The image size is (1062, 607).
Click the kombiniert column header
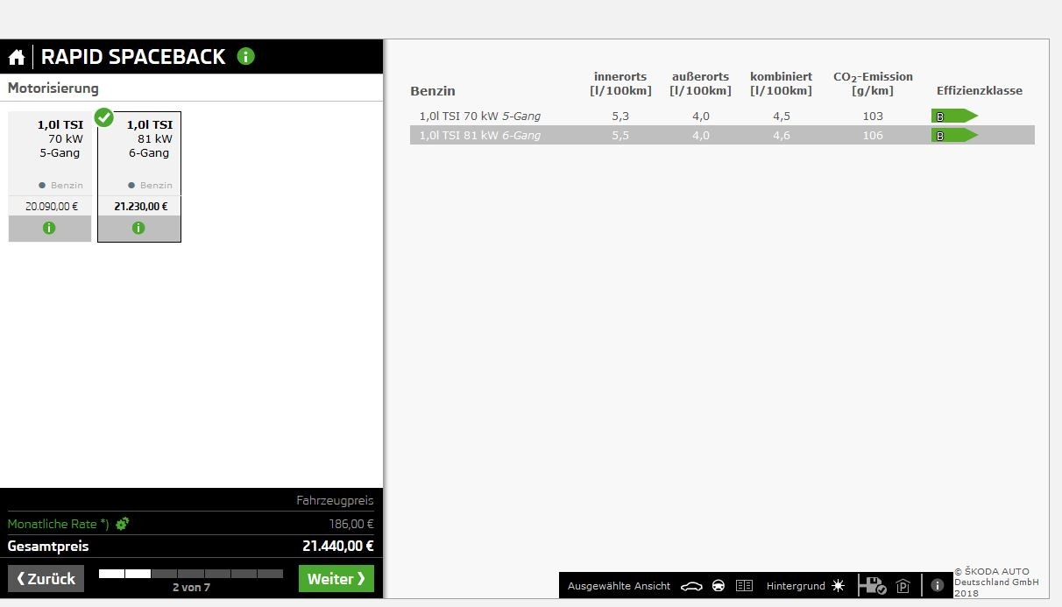pos(781,83)
